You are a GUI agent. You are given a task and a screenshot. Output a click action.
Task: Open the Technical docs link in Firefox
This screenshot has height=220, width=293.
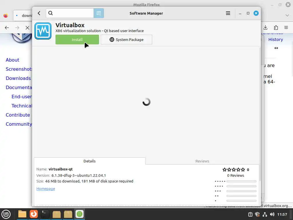22,106
